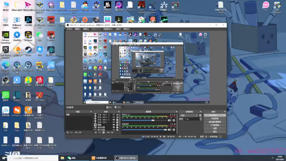Select the GeForce Experience desktop icon
This screenshot has width=286, height=161.
coord(6,37)
